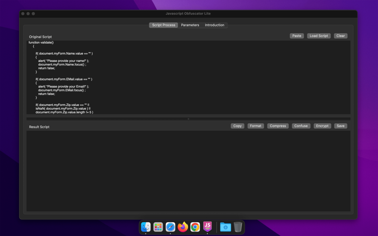Click the Load Script button

[319, 36]
